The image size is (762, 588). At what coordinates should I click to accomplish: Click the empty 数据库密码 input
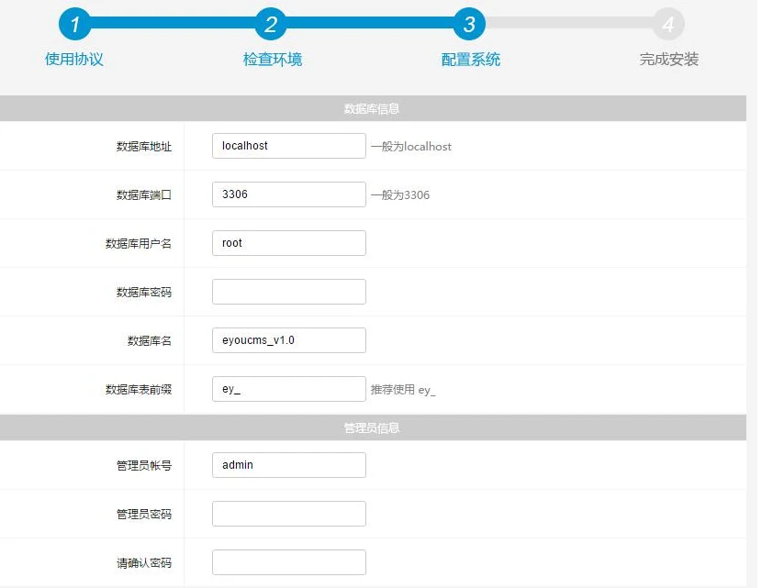288,292
